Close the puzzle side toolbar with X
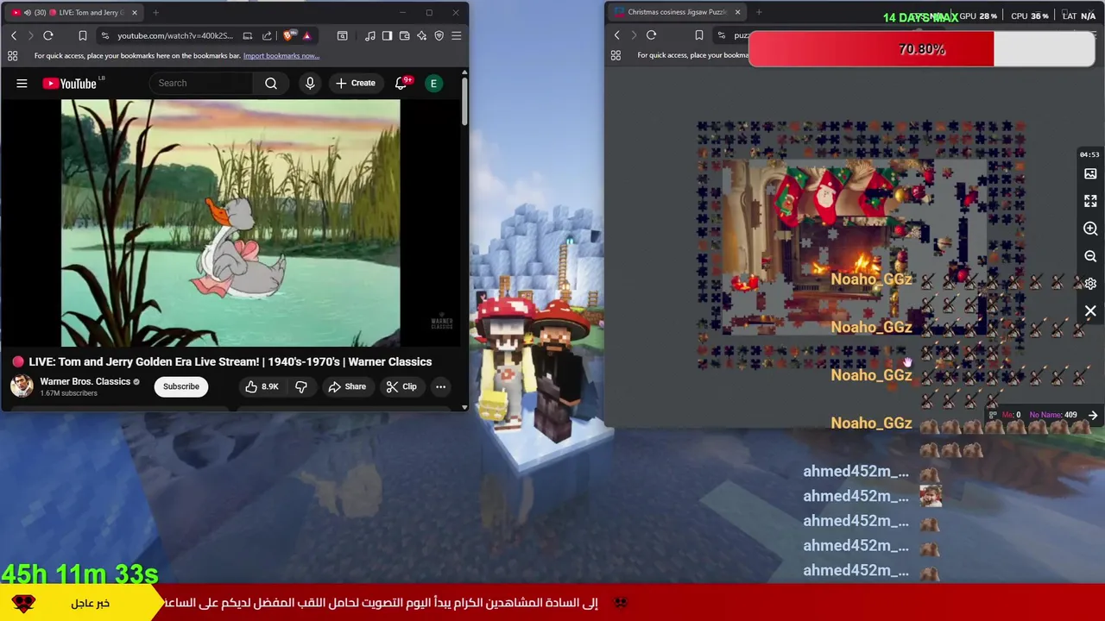The width and height of the screenshot is (1105, 621). pyautogui.click(x=1090, y=311)
